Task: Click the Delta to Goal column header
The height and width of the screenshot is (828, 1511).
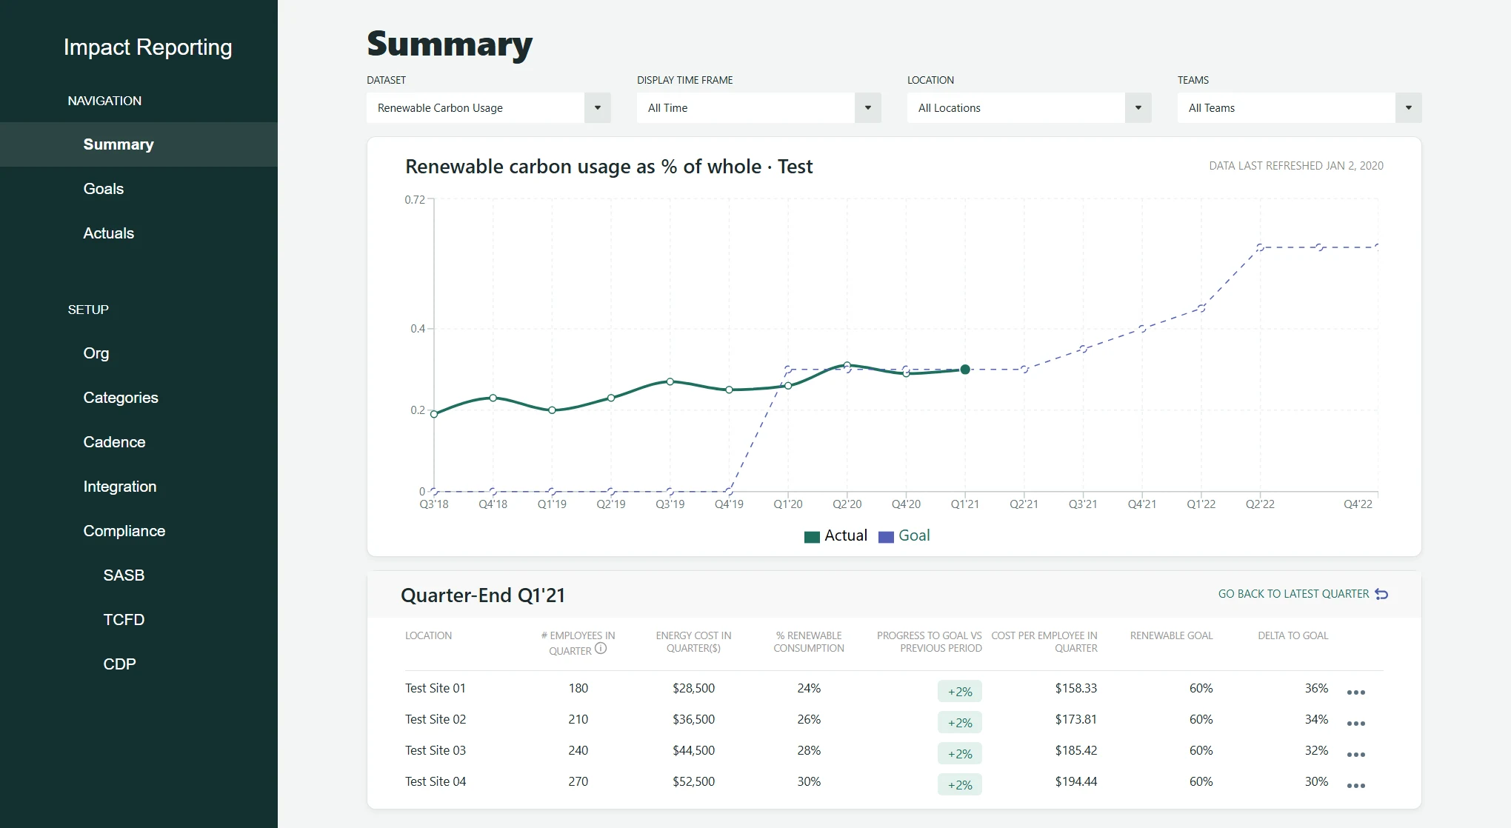Action: [x=1293, y=635]
